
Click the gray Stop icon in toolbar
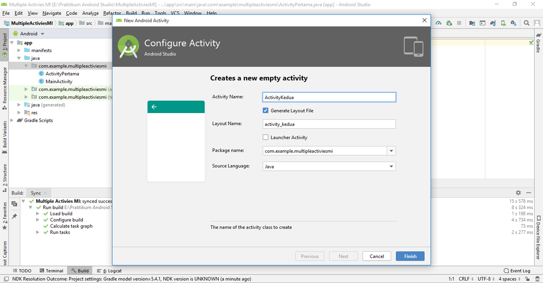(459, 23)
